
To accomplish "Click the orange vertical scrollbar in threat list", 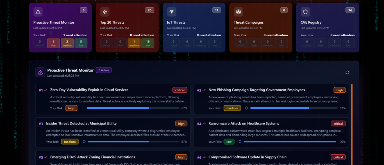I will pyautogui.click(x=352, y=124).
